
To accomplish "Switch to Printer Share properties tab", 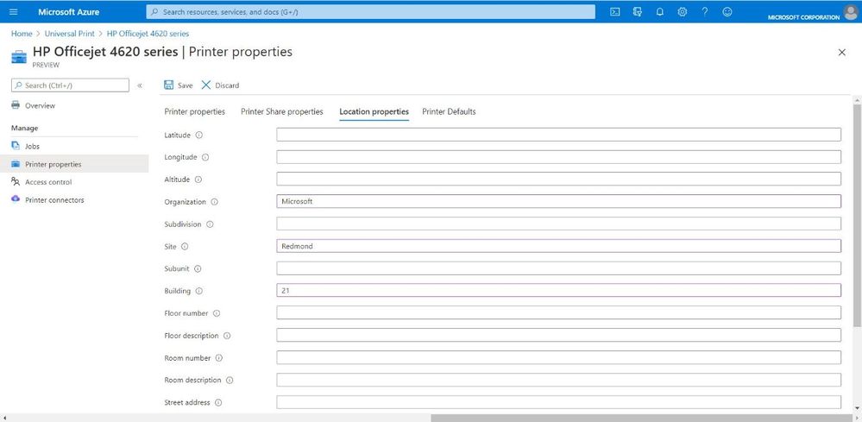I will tap(282, 111).
